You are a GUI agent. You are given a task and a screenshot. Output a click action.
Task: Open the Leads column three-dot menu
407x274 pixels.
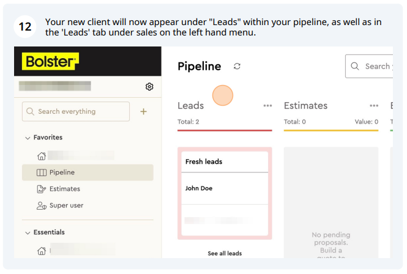click(x=267, y=106)
